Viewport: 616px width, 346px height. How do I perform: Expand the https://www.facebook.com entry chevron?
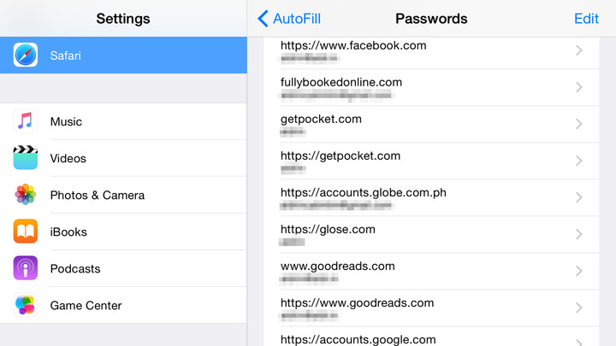[578, 50]
